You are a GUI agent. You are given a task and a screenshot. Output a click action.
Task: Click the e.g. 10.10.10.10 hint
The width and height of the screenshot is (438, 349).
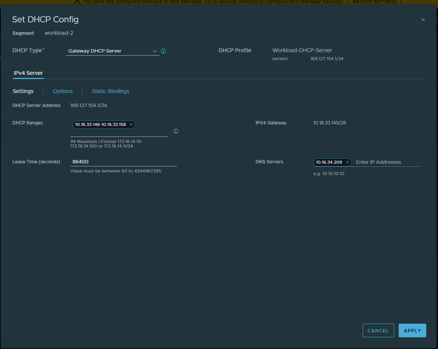click(x=329, y=174)
